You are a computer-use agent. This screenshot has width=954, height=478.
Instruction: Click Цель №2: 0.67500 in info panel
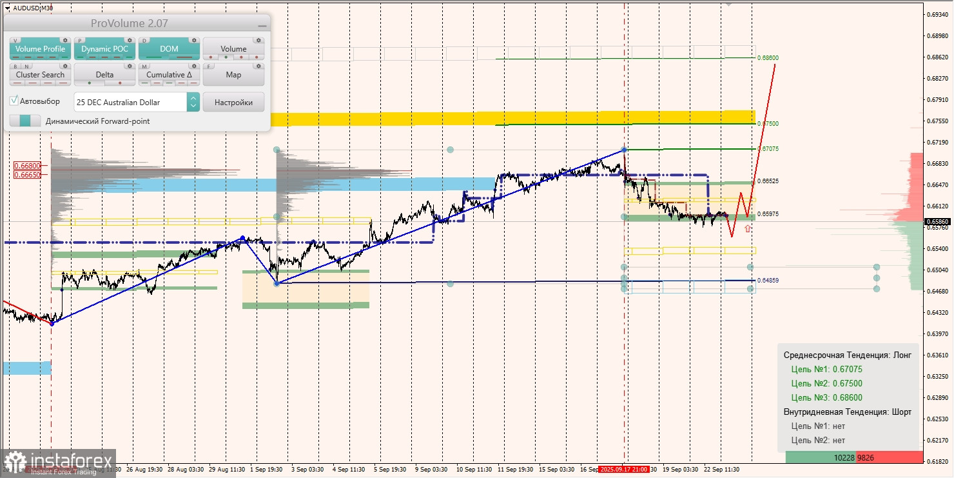pyautogui.click(x=826, y=384)
